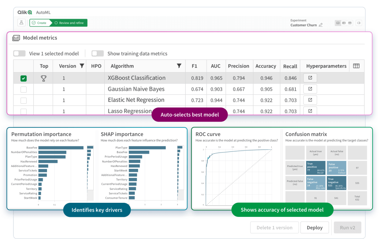Check the Gaussian Naive Bayes row checkbox
Image resolution: width=379 pixels, height=239 pixels.
pyautogui.click(x=23, y=89)
